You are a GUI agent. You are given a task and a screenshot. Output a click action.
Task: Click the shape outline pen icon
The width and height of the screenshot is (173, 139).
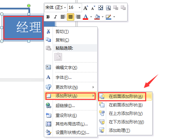click(x=109, y=17)
